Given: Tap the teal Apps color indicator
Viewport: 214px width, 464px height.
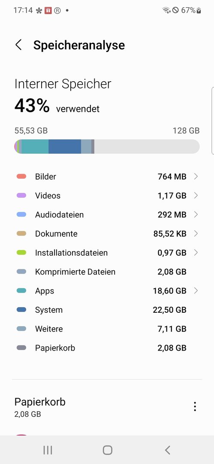Looking at the screenshot, I should click(x=21, y=291).
